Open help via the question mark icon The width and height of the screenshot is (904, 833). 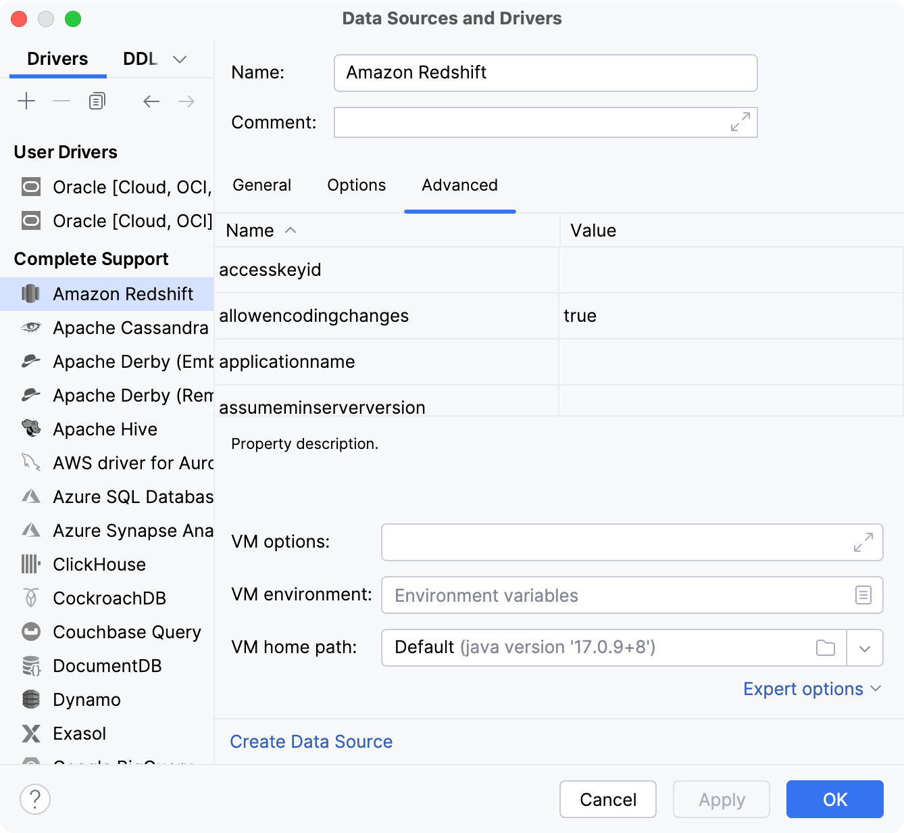[x=35, y=799]
